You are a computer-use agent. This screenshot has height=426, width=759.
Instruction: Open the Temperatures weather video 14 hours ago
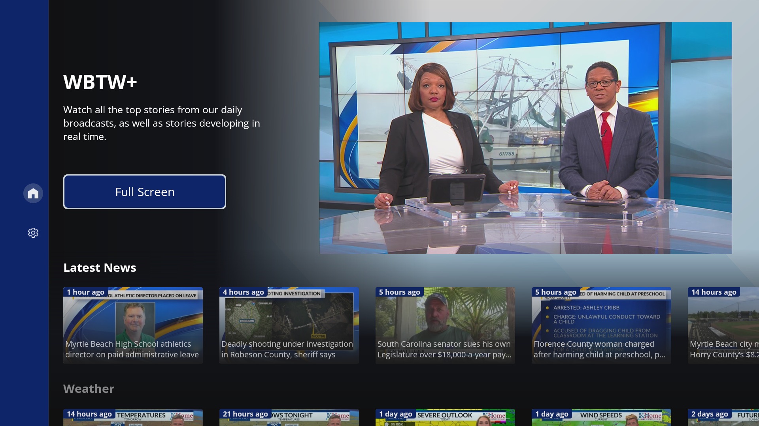[x=133, y=417]
